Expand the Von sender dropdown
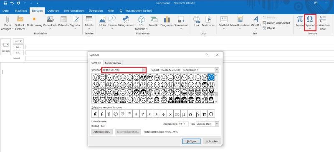This screenshot has height=152, width=334. [18, 41]
